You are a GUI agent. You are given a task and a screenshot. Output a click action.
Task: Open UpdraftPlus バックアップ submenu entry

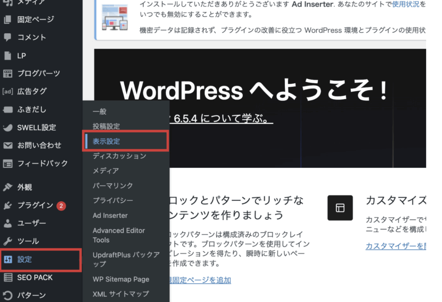[x=126, y=259]
